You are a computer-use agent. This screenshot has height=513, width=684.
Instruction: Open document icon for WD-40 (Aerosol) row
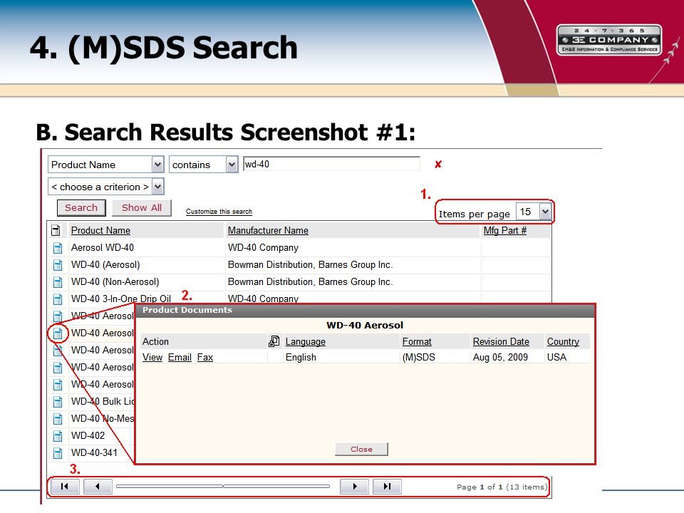(x=58, y=265)
